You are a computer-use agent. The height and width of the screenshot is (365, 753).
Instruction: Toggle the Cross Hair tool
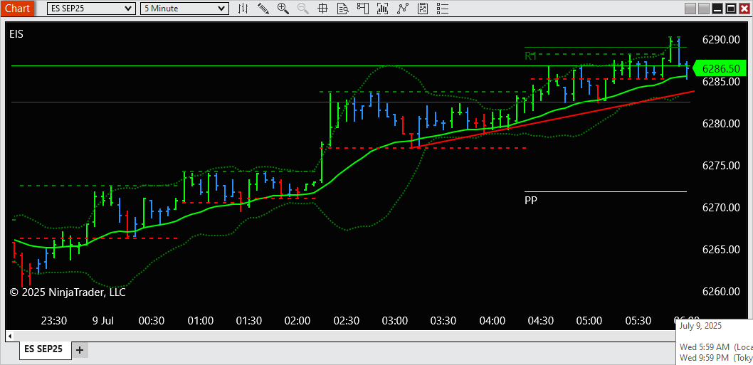click(322, 8)
